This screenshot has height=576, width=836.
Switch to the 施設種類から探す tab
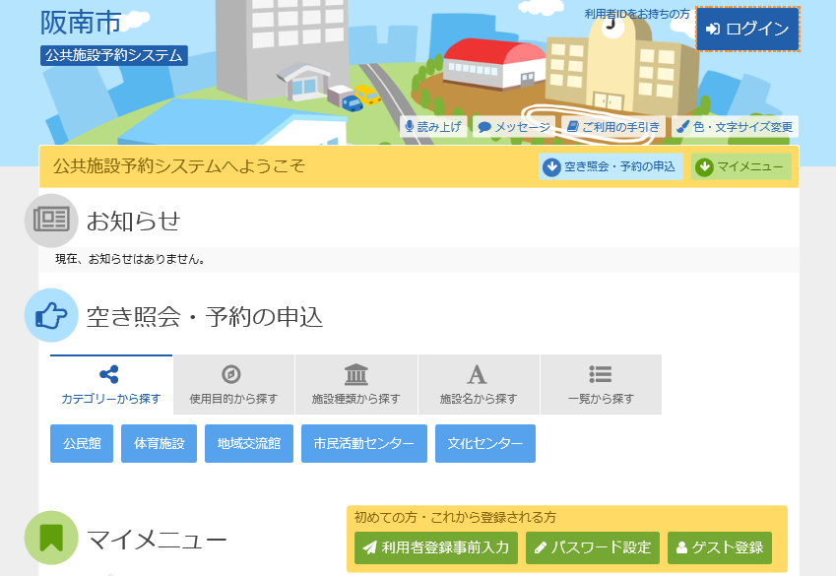355,384
